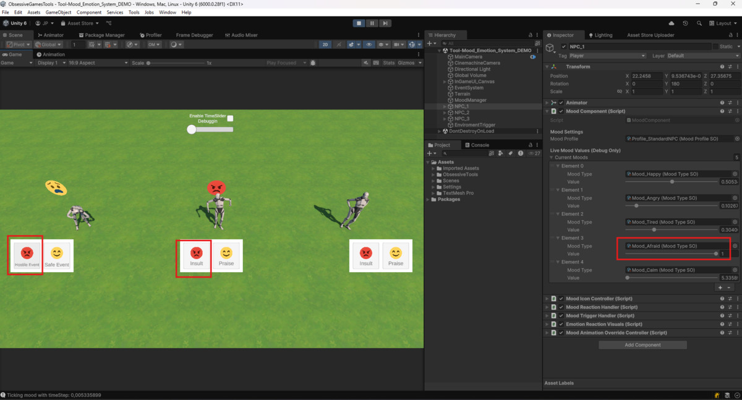This screenshot has height=400, width=742.
Task: Open the undo history icon
Action: coord(686,23)
